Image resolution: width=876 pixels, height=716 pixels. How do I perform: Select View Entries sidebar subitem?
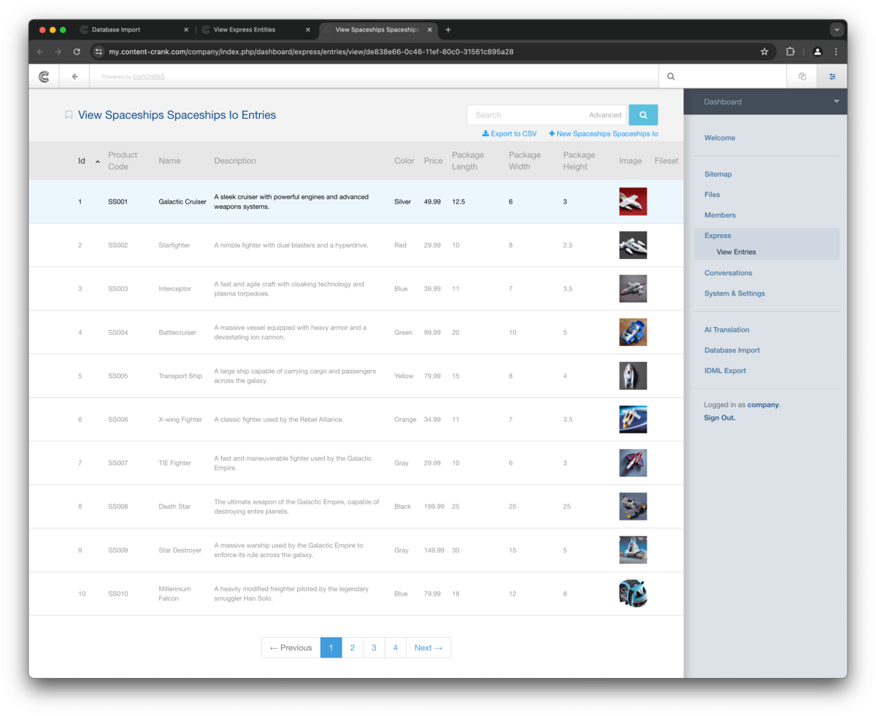(737, 252)
